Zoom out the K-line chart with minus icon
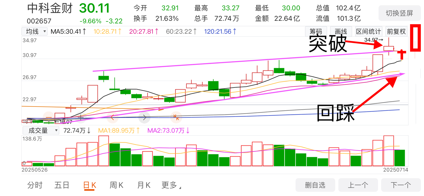The width and height of the screenshot is (424, 196). [x=49, y=118]
